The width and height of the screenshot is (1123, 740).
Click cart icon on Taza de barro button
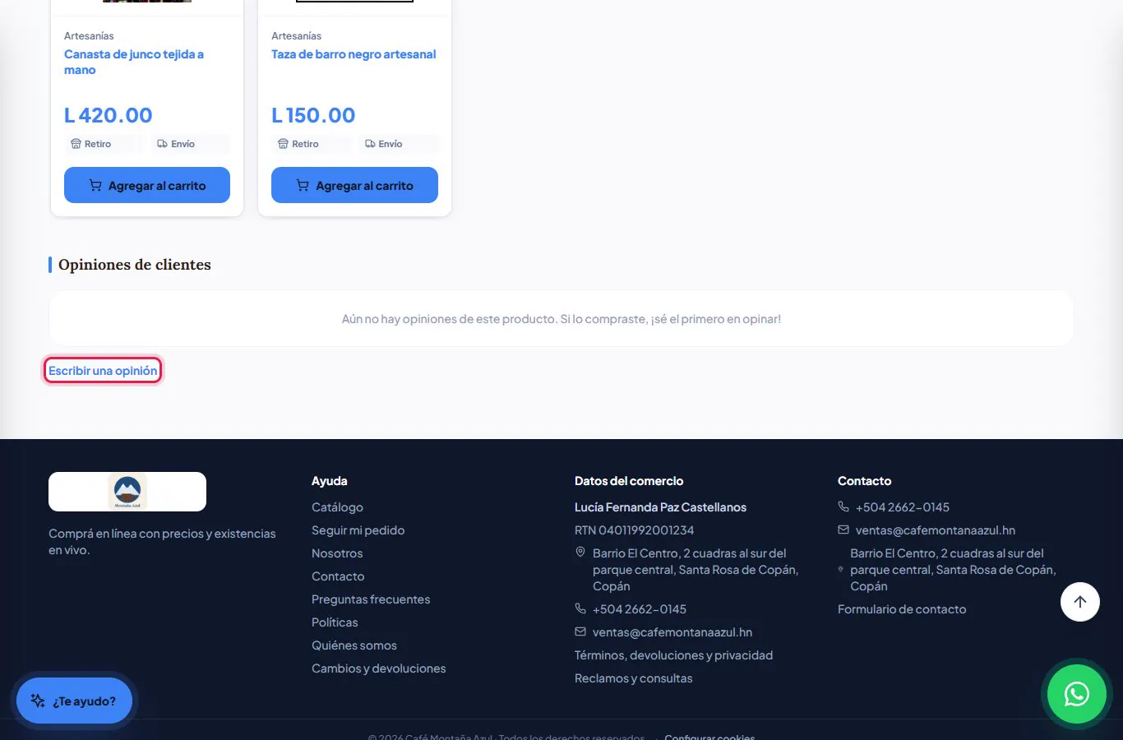(x=303, y=186)
